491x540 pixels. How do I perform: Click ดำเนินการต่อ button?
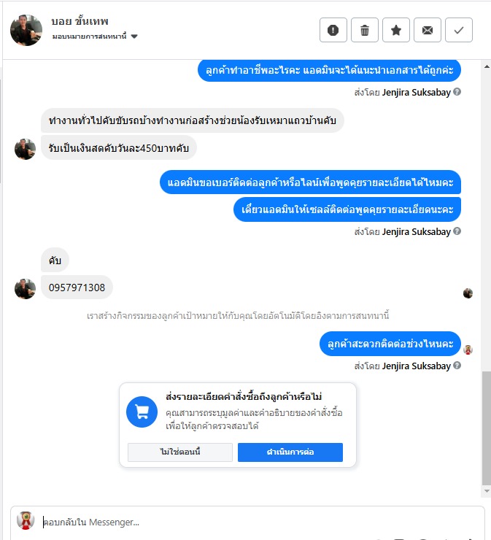[x=290, y=452]
